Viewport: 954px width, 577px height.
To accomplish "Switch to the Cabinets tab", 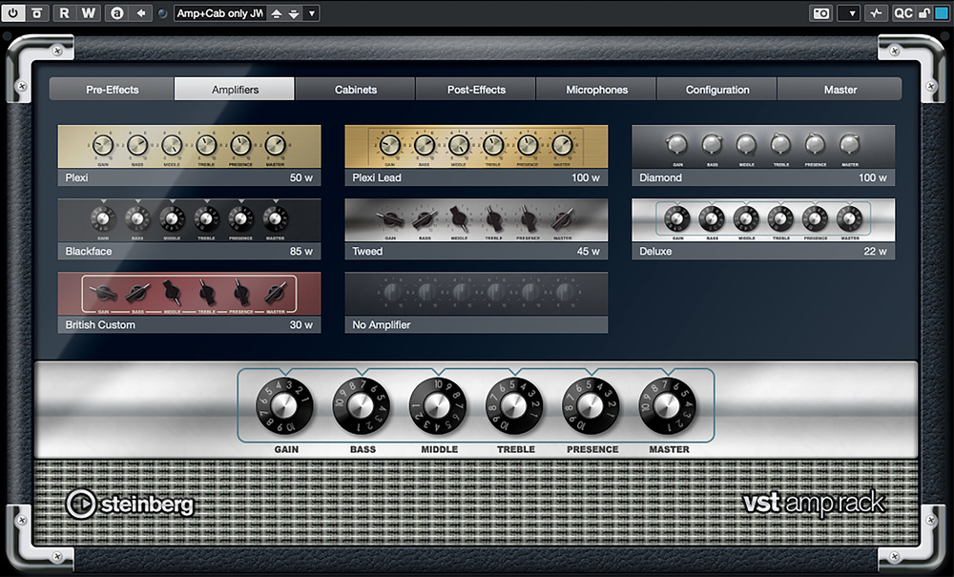I will coord(355,90).
